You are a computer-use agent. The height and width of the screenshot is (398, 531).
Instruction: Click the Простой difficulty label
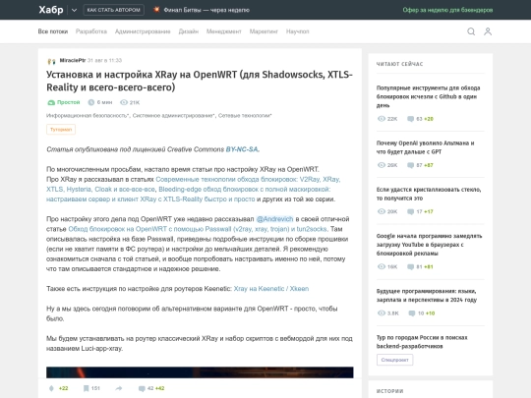pyautogui.click(x=69, y=102)
